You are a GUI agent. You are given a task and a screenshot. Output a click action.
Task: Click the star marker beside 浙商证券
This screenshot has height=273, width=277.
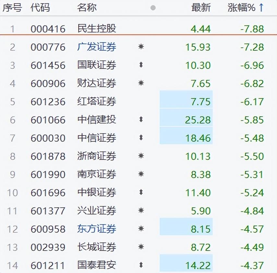[141, 156]
